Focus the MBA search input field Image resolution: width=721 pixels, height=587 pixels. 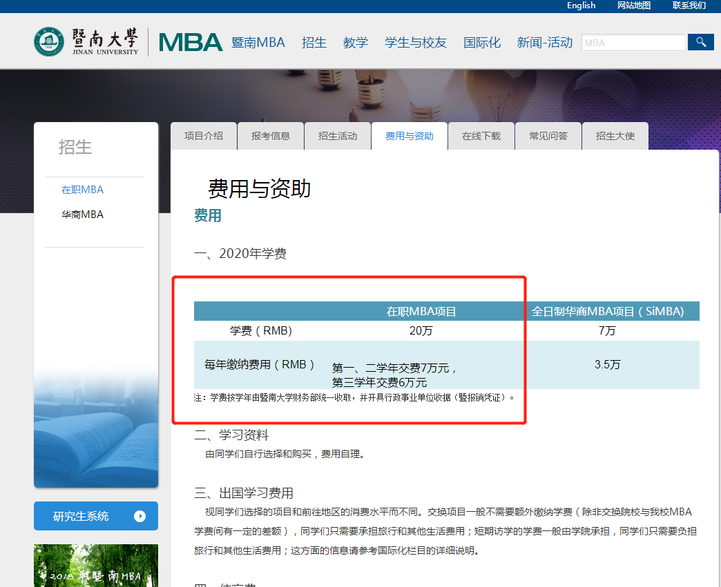(633, 43)
